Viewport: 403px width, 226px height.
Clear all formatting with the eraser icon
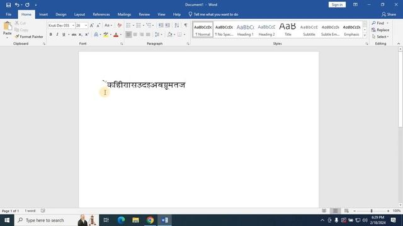[119, 25]
